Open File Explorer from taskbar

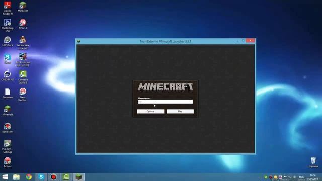click(x=16, y=177)
